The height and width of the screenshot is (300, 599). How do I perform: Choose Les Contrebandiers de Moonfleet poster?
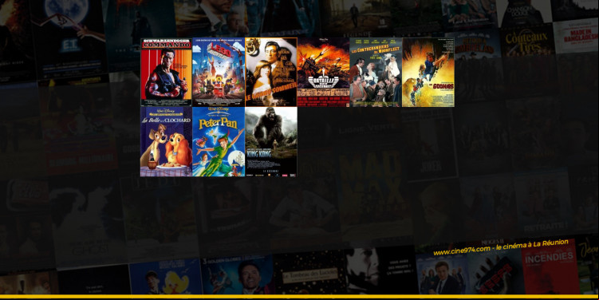pyautogui.click(x=376, y=73)
